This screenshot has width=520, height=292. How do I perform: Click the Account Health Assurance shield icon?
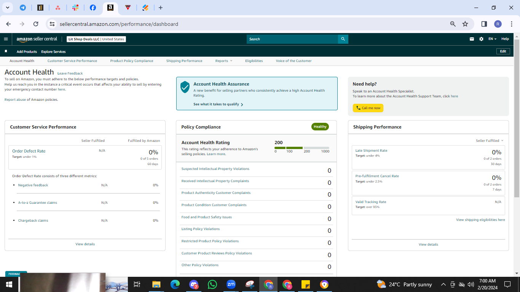(185, 87)
